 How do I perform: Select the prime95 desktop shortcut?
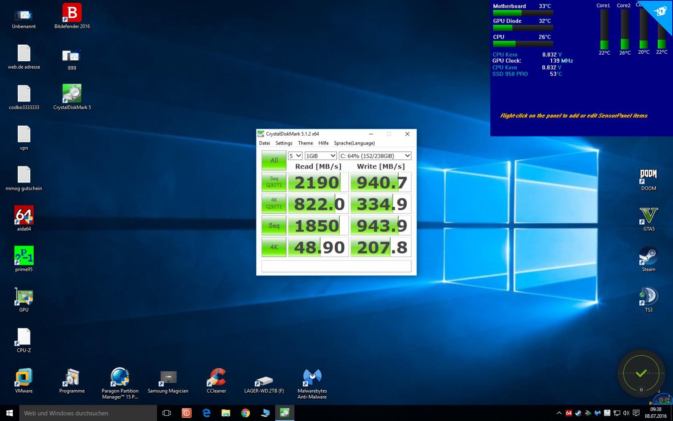24,260
